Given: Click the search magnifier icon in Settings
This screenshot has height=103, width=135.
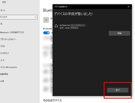Looking at the screenshot, I should [35, 17].
